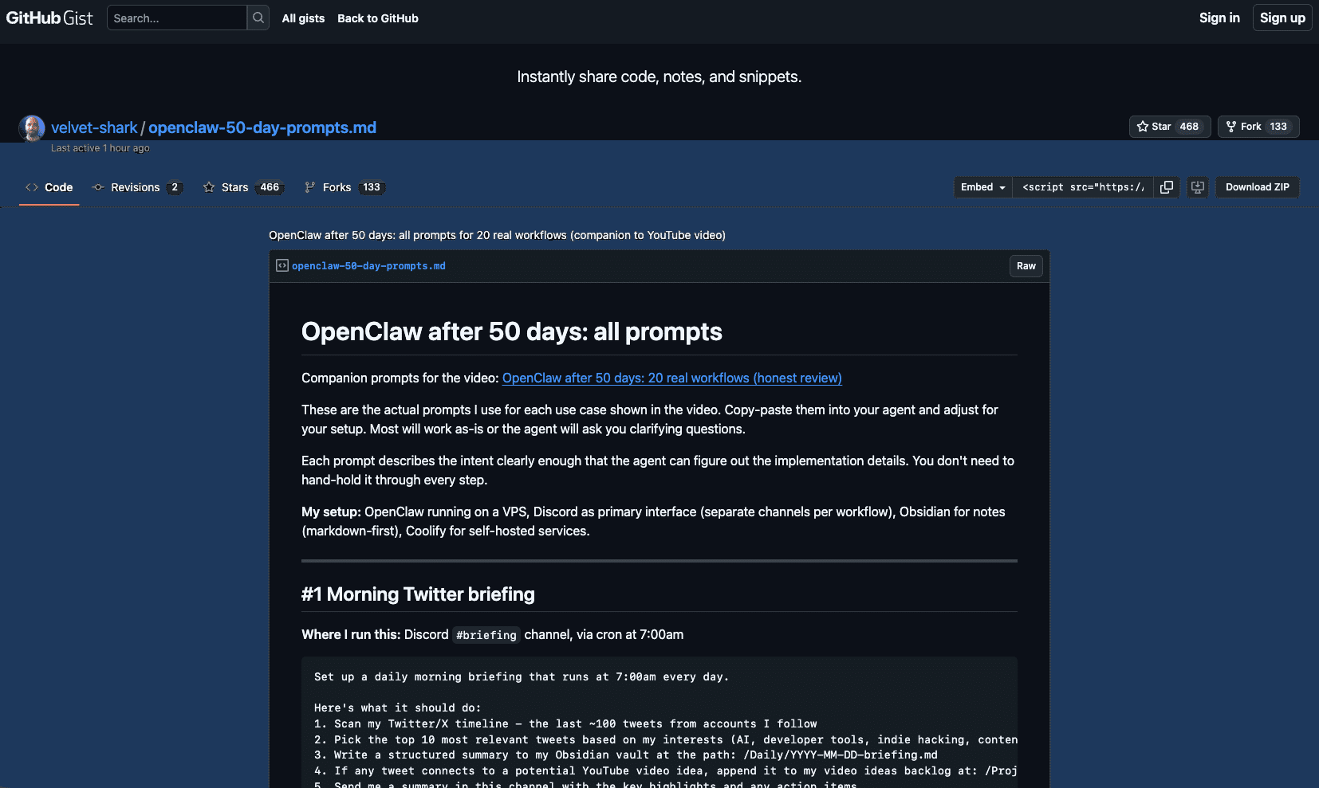The image size is (1319, 788).
Task: Click the copy embed script icon
Action: 1166,187
